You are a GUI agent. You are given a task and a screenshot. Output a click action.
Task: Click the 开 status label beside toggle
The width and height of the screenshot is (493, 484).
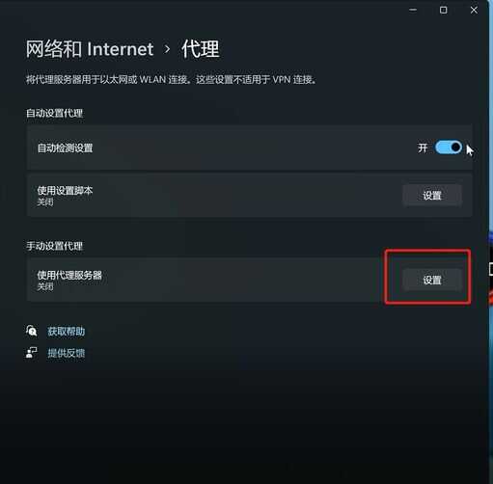coord(423,148)
